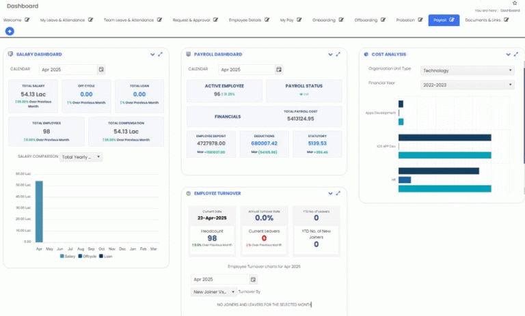525x316 pixels.
Task: Collapse the Salary Dashboard panel chevron
Action: [152, 54]
